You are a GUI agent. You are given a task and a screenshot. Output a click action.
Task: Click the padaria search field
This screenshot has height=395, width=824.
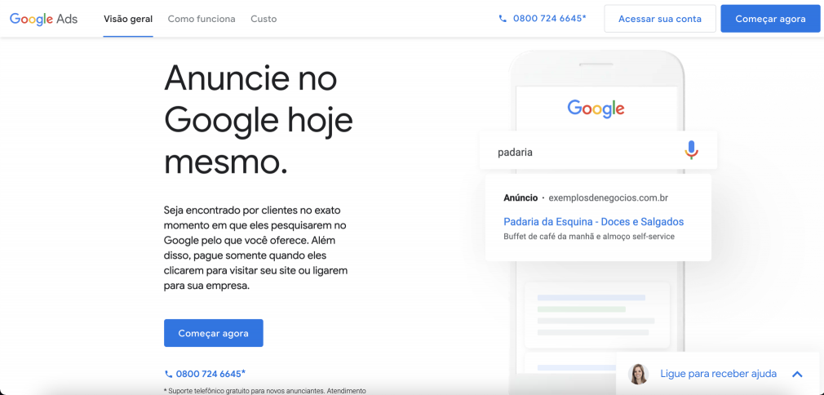(599, 150)
